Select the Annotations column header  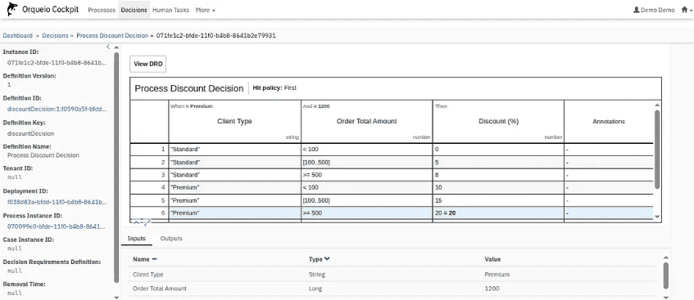coord(609,122)
